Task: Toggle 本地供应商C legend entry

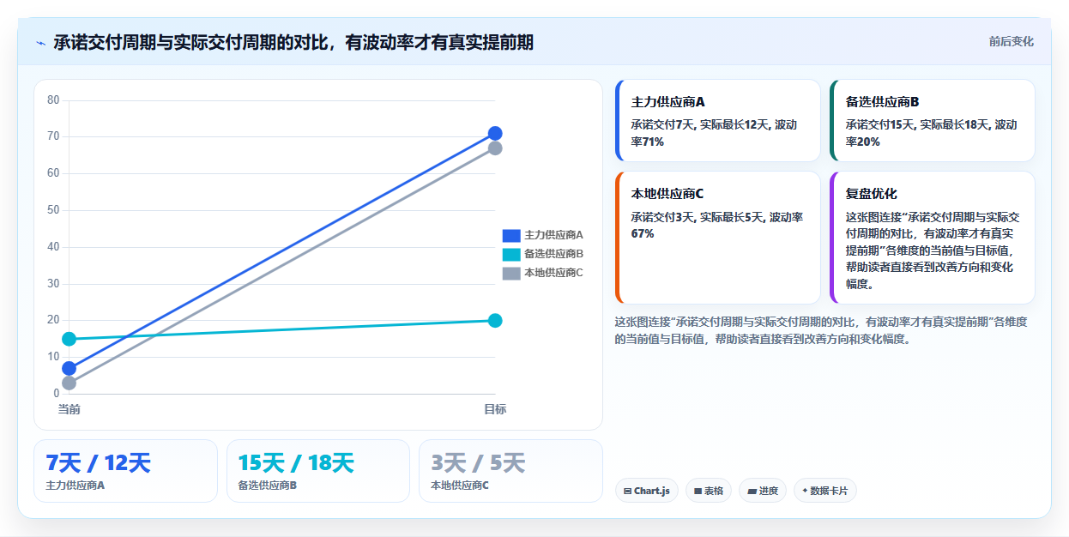Action: click(542, 273)
